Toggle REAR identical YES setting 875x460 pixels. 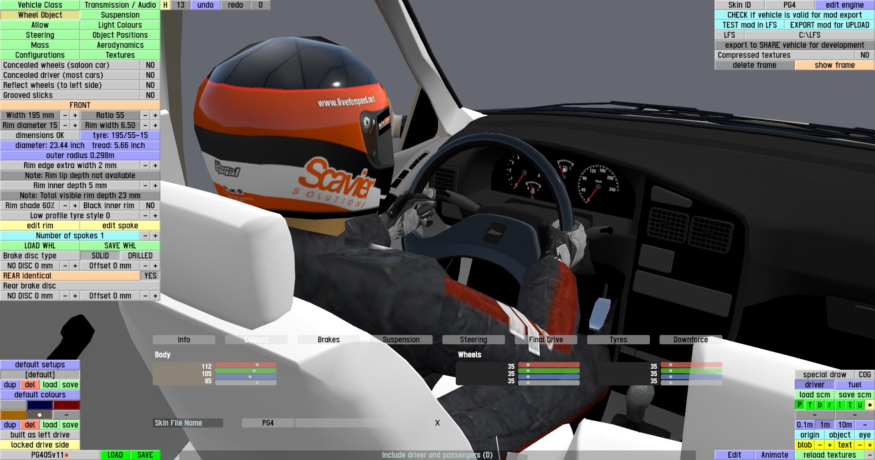pos(150,276)
